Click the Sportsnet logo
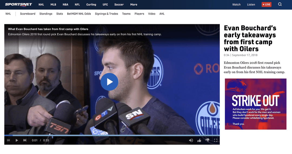The image size is (292, 154). (x=18, y=5)
